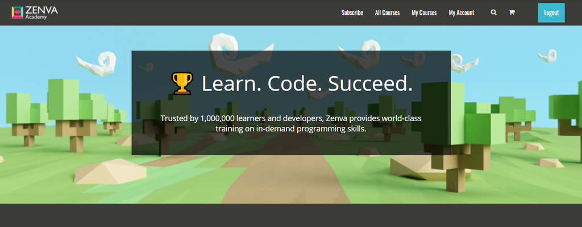This screenshot has height=227, width=582.
Task: Click the white swirl cloud at upper left
Action: coord(97,63)
